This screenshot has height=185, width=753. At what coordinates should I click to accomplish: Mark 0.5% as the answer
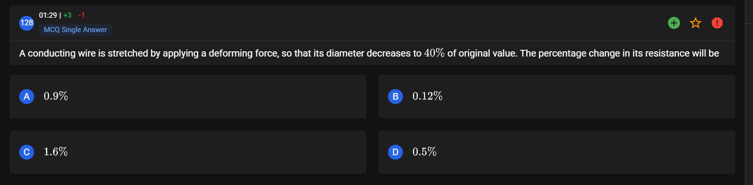point(557,152)
